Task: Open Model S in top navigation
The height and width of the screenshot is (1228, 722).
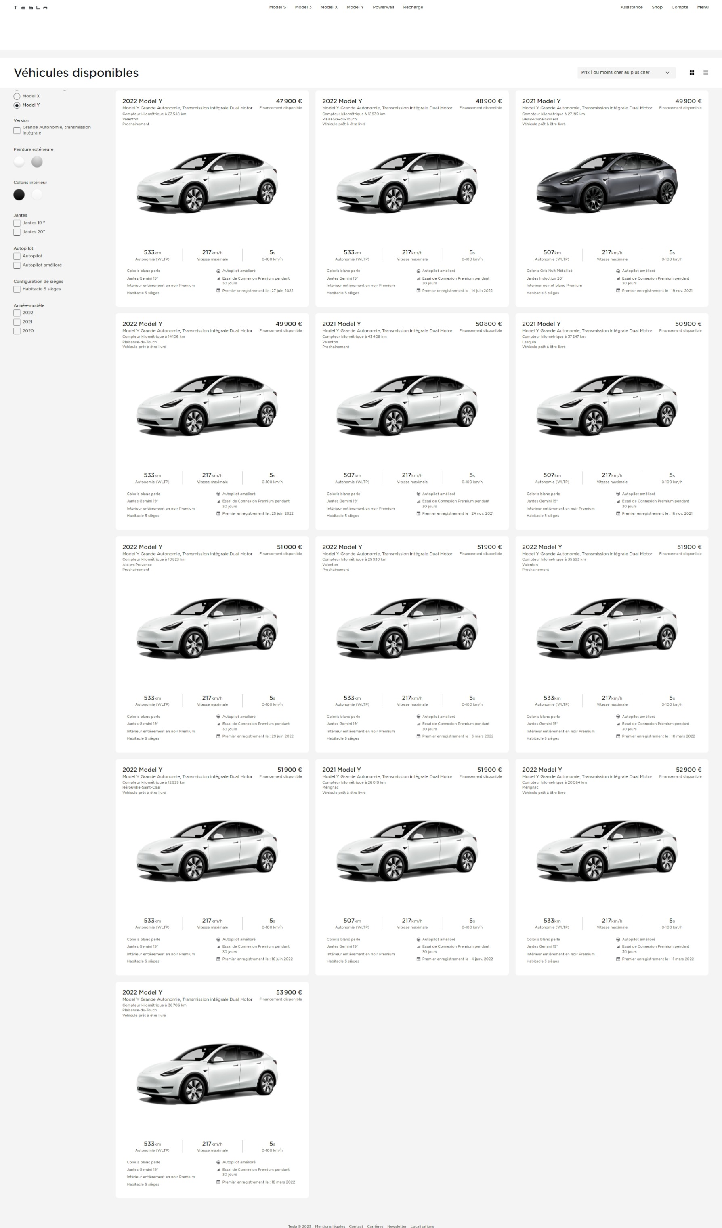Action: pyautogui.click(x=277, y=7)
